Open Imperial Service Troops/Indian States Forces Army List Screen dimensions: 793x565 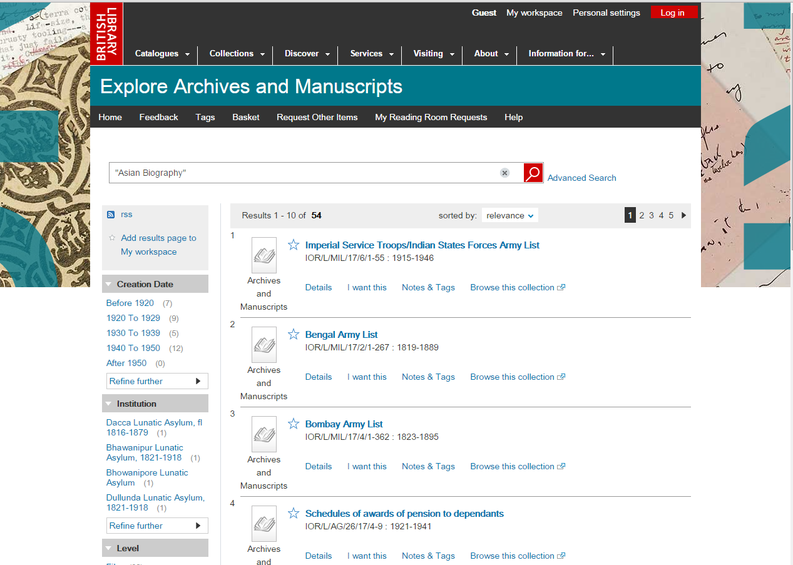pos(422,245)
